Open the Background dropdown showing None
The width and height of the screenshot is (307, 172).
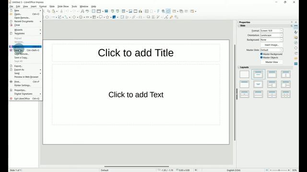click(x=272, y=40)
